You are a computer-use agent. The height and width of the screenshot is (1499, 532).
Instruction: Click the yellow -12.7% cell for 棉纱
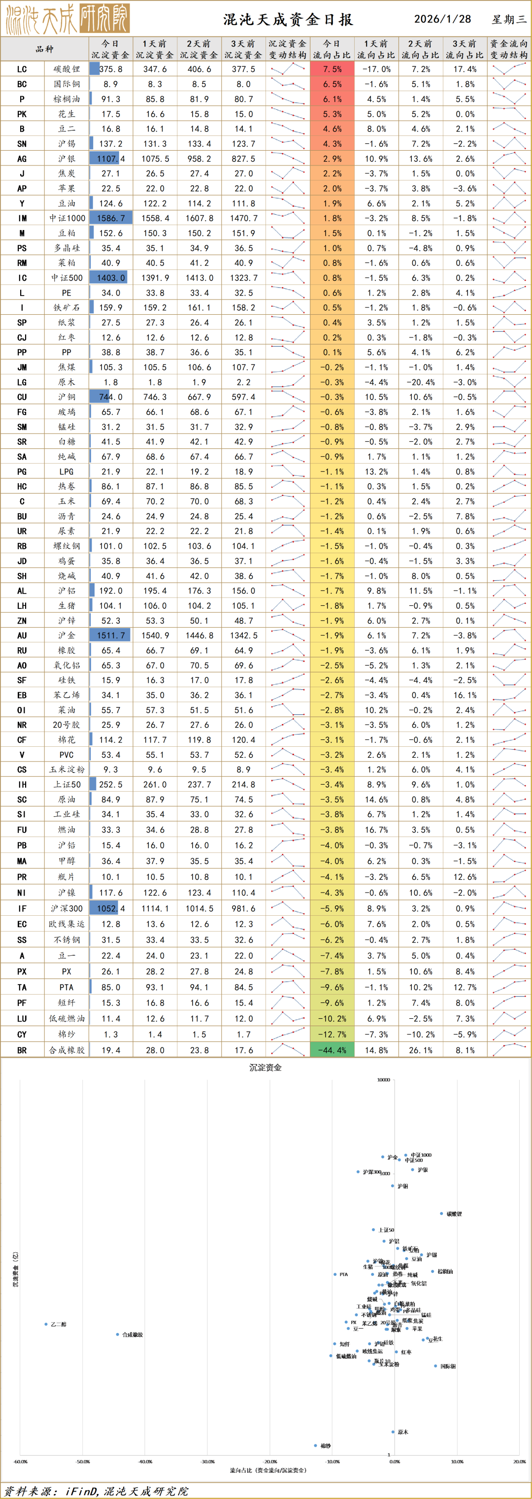coord(332,1034)
